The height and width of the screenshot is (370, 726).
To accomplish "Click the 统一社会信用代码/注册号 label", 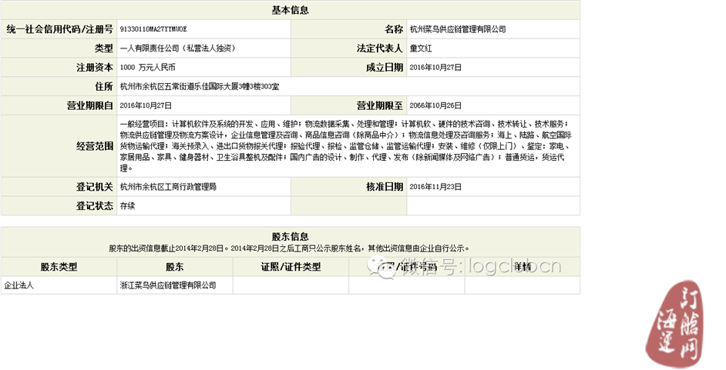I will point(59,29).
